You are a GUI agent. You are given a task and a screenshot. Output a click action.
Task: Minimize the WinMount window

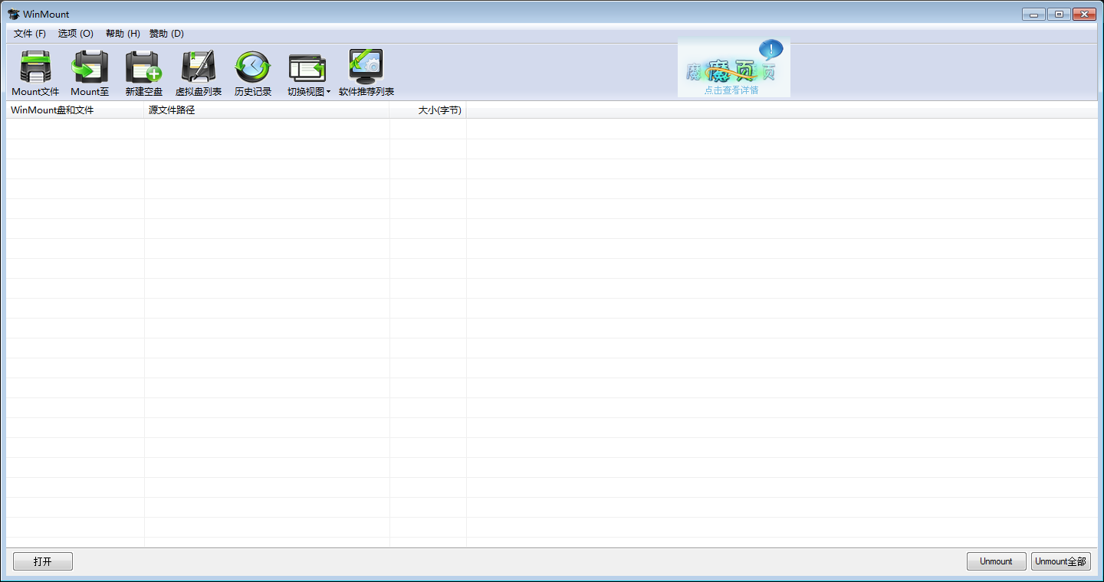click(x=1033, y=14)
